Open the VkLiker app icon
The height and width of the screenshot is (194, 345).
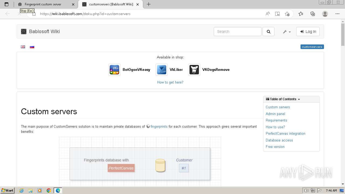[x=161, y=70]
